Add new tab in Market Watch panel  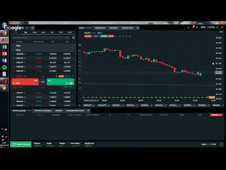32,28
